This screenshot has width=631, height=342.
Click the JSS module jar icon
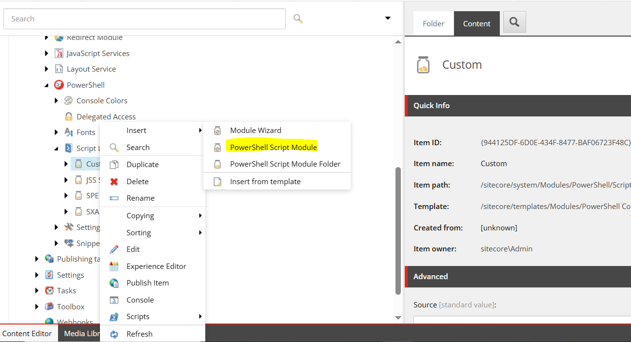(x=79, y=180)
